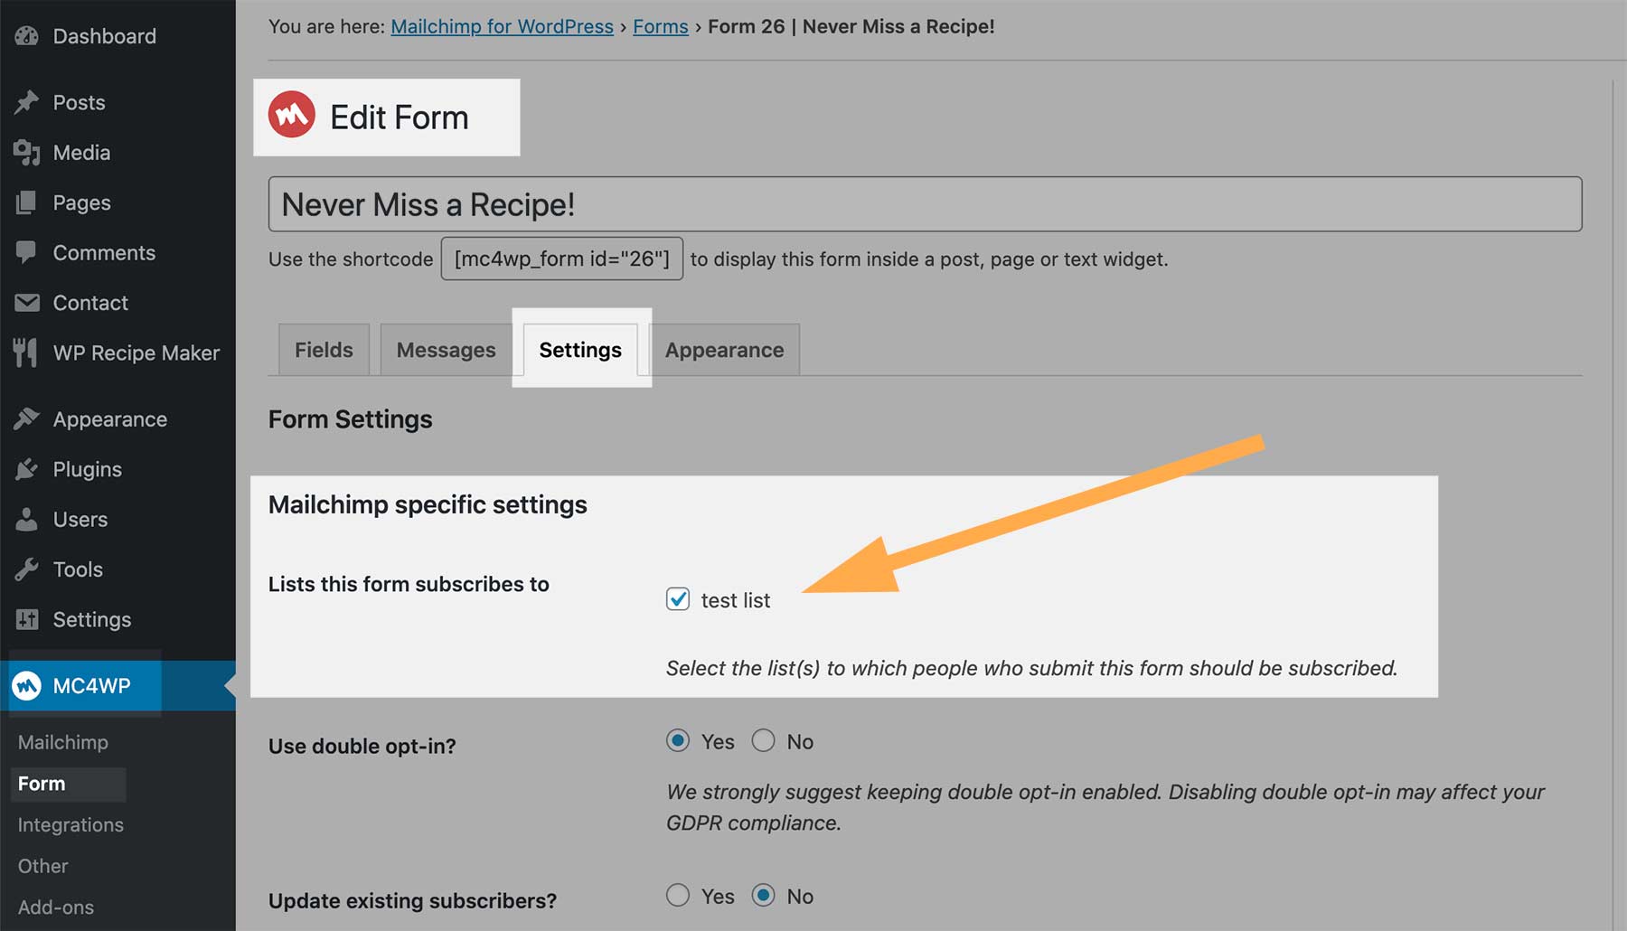Click the Plugins plug icon
This screenshot has height=931, width=1627.
coord(27,469)
